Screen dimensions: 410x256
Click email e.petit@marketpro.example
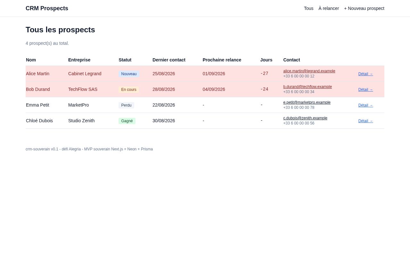point(307,102)
